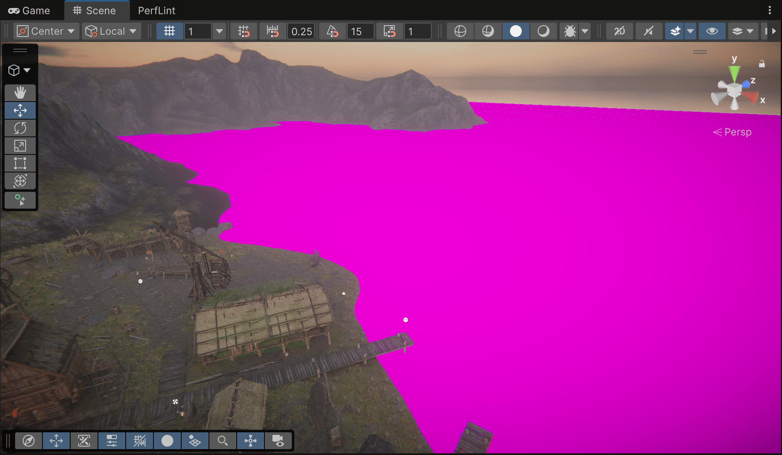This screenshot has width=782, height=455.
Task: Toggle scene visibility eye button
Action: pyautogui.click(x=712, y=31)
